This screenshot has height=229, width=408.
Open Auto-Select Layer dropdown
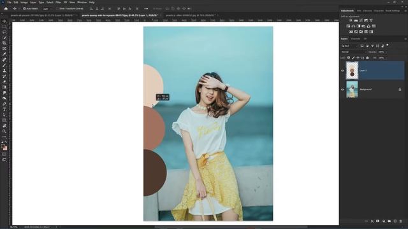tap(47, 8)
